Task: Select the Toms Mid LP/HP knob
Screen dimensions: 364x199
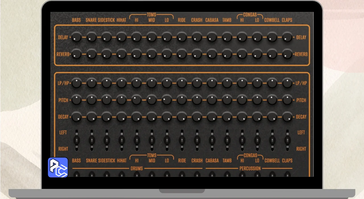Action: coord(152,83)
